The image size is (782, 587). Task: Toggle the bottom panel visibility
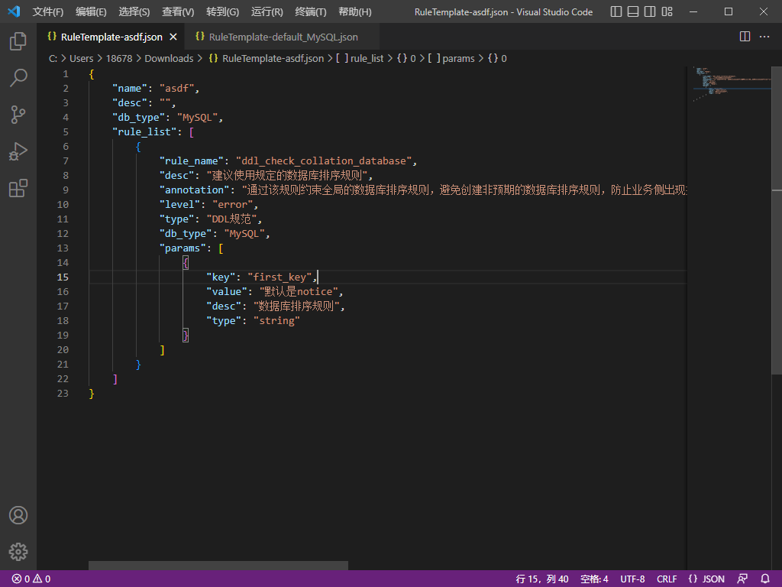point(635,11)
